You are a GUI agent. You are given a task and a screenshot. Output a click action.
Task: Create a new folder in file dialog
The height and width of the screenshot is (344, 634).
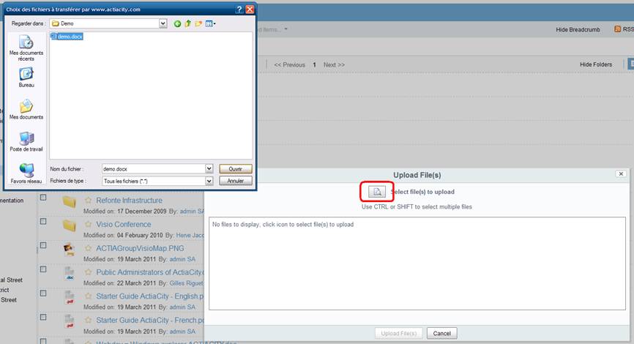[198, 23]
